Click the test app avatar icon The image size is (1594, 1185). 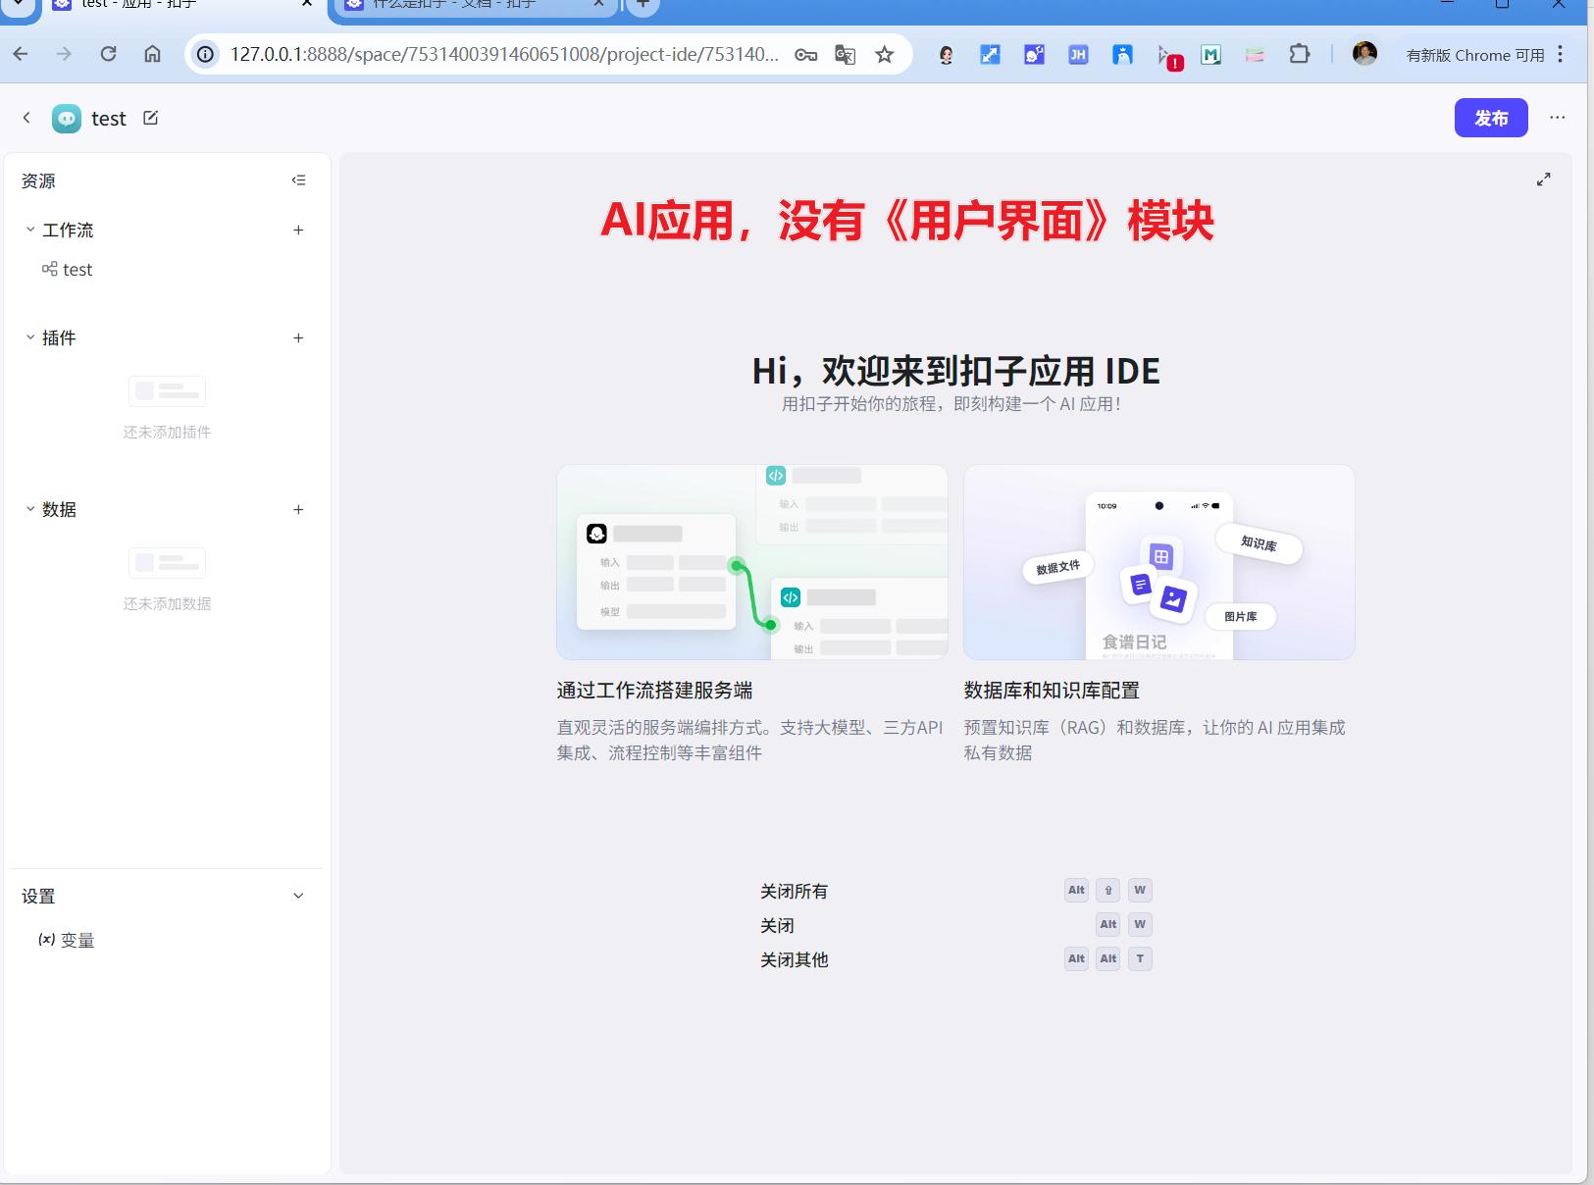click(66, 118)
